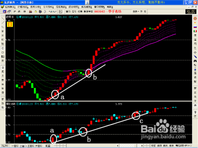Click the 显示 button in status bar
198x148 pixels.
(x=171, y=146)
